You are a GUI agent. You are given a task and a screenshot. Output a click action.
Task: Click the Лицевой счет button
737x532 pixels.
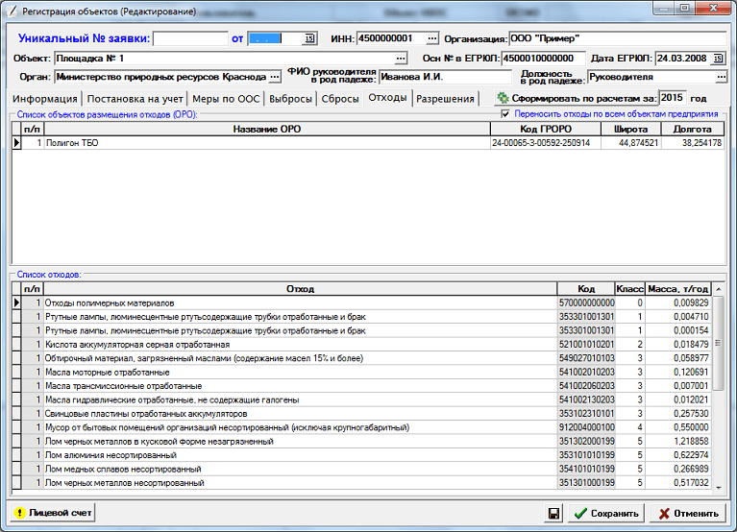[x=52, y=513]
